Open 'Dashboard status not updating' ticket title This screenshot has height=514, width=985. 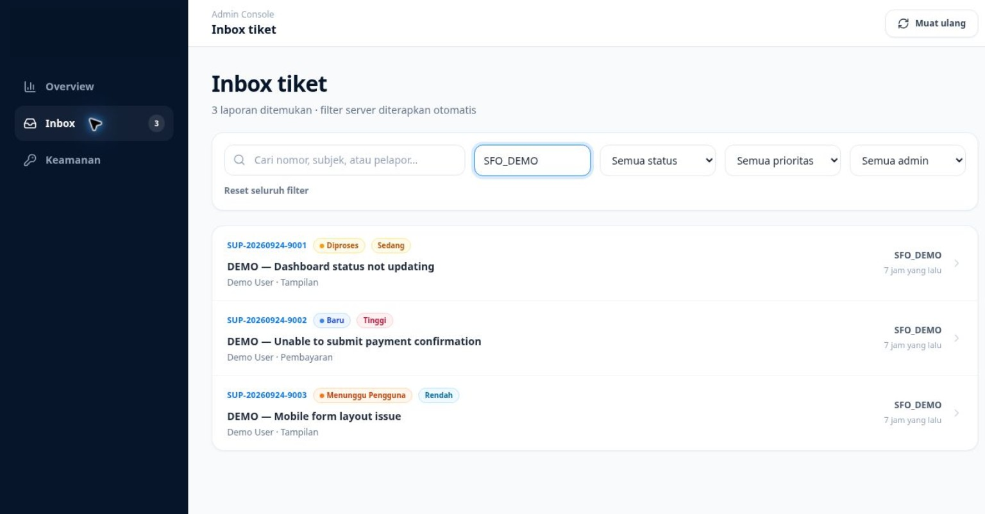click(x=330, y=267)
